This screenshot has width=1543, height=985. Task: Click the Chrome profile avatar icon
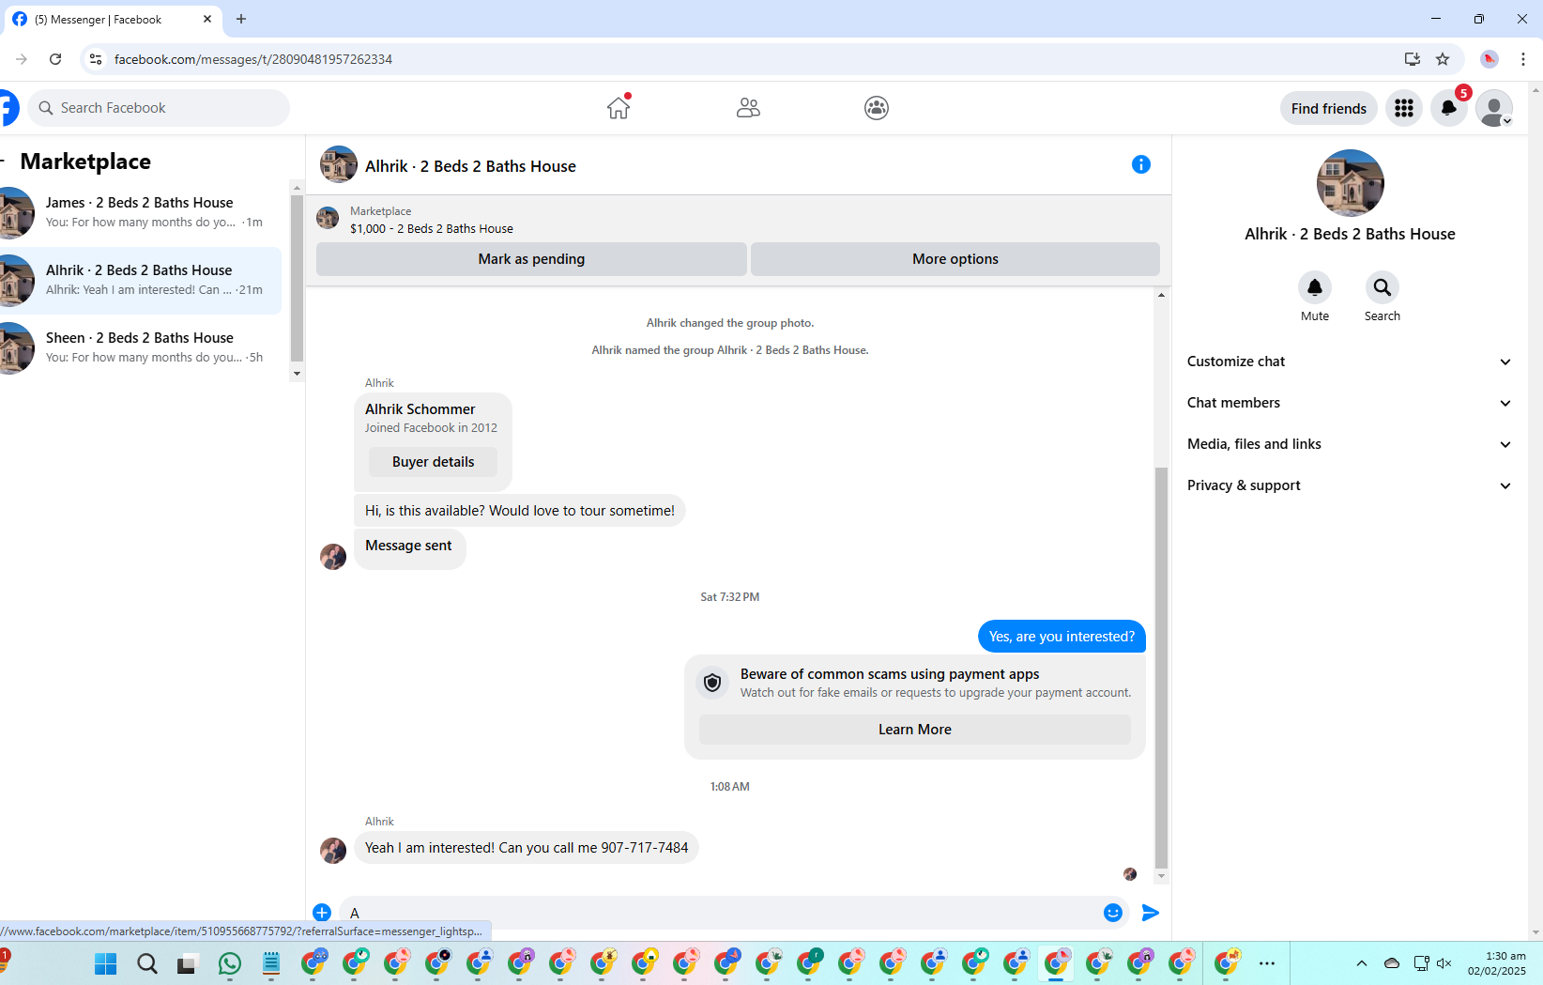[1490, 59]
